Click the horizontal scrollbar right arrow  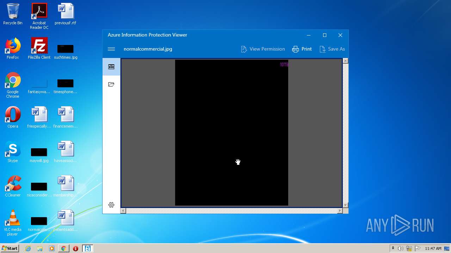coord(340,211)
